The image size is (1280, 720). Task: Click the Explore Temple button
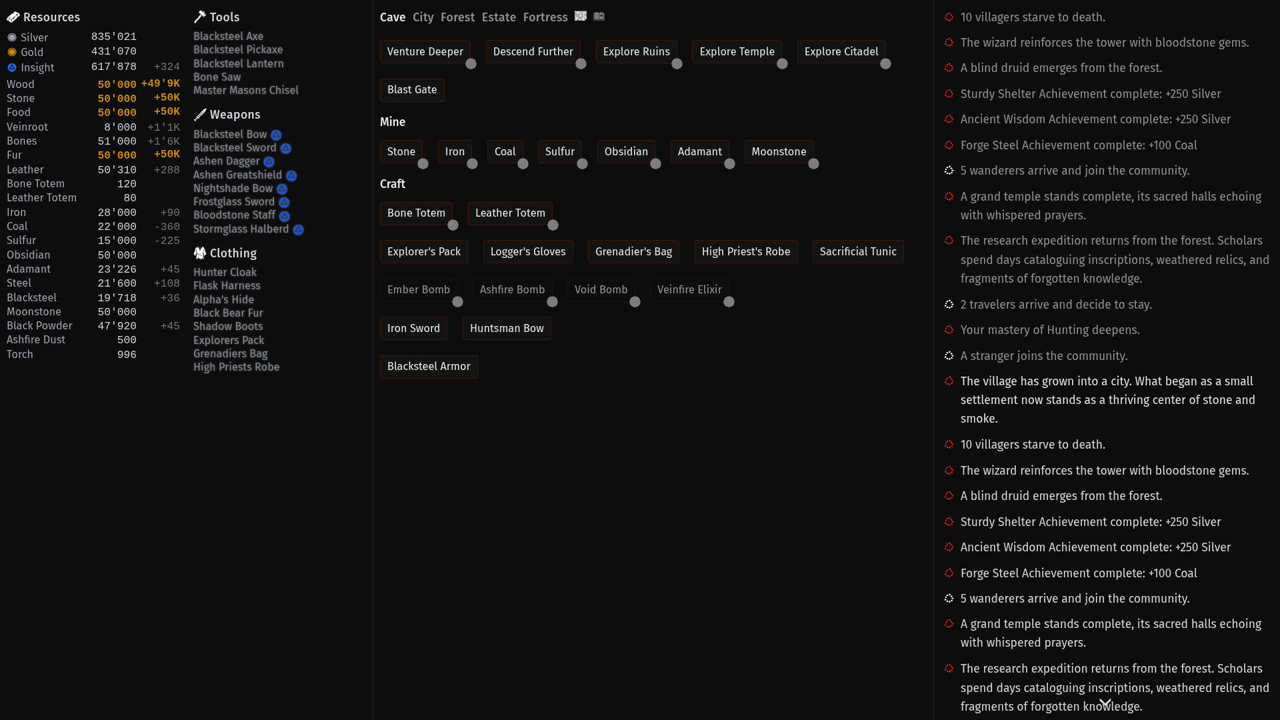click(x=737, y=52)
